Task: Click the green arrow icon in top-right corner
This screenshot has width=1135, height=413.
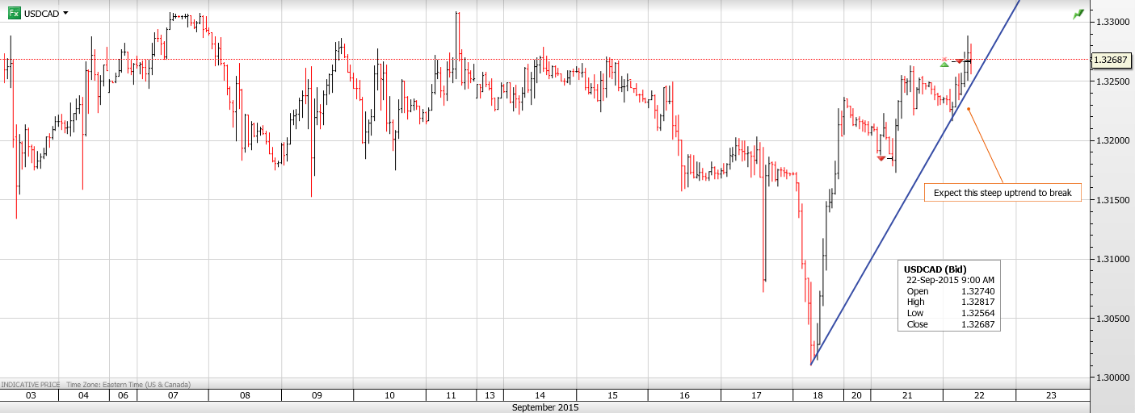Action: 1078,14
